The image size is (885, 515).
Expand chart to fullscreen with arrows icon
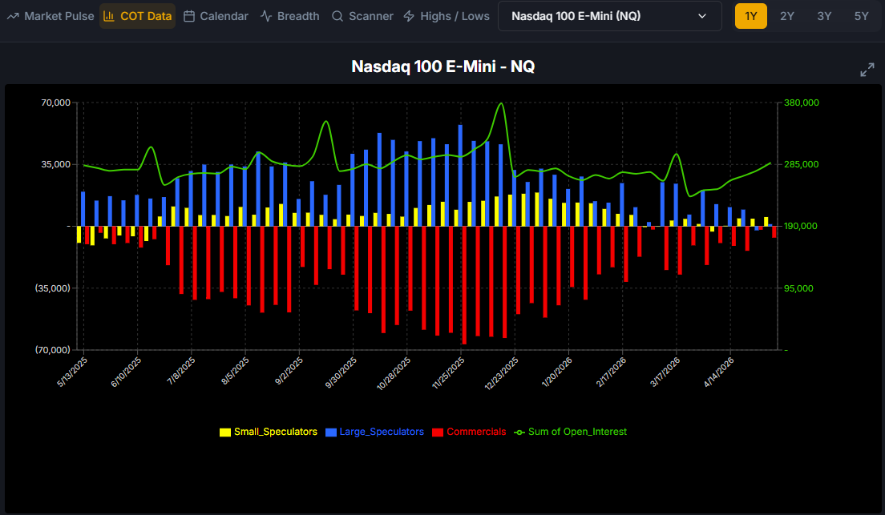tap(867, 70)
